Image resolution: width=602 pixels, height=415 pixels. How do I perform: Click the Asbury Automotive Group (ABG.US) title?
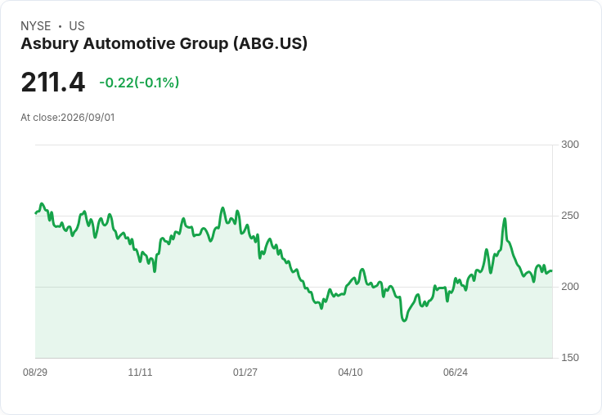(x=164, y=44)
